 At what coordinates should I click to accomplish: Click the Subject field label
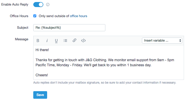click(x=23, y=28)
